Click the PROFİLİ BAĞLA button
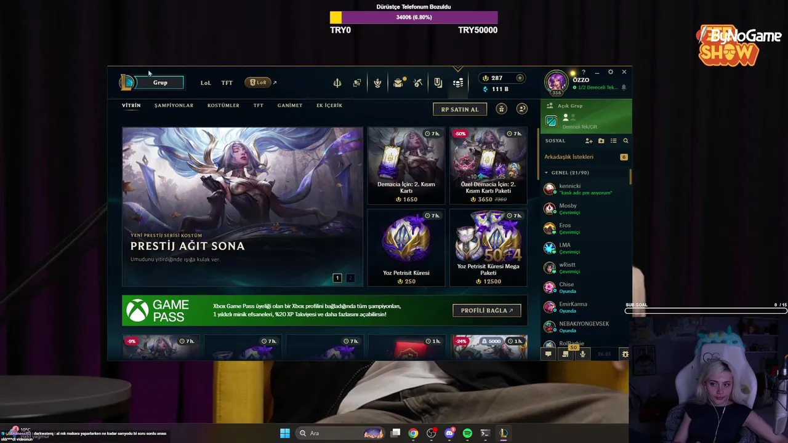Screen dimensions: 788x443 coord(487,310)
